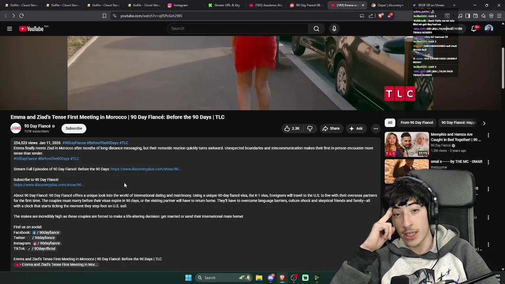505x284 pixels.
Task: Click the browser address bar URL
Action: (151, 16)
